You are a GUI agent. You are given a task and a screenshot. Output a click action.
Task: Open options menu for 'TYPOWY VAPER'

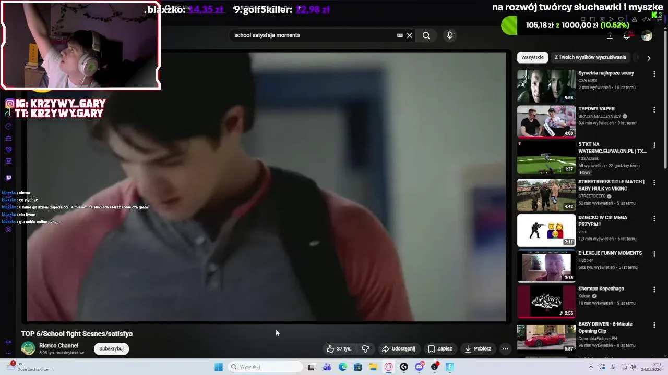(x=654, y=110)
